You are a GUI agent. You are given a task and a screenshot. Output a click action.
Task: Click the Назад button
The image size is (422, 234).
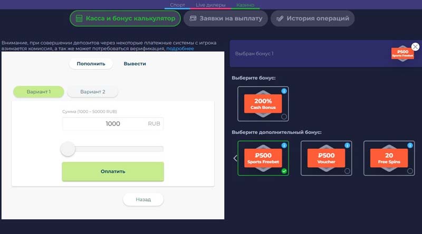[x=143, y=200]
